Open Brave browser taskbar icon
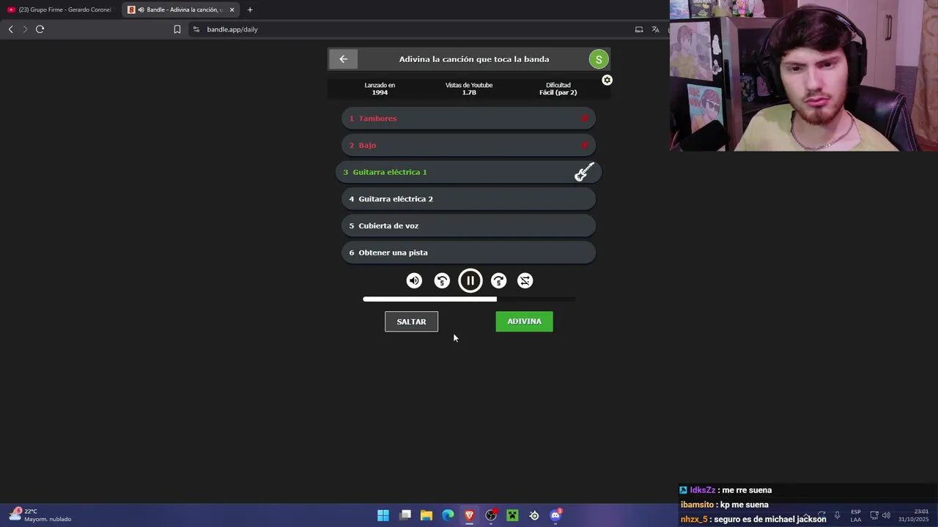The image size is (938, 527). click(x=469, y=515)
